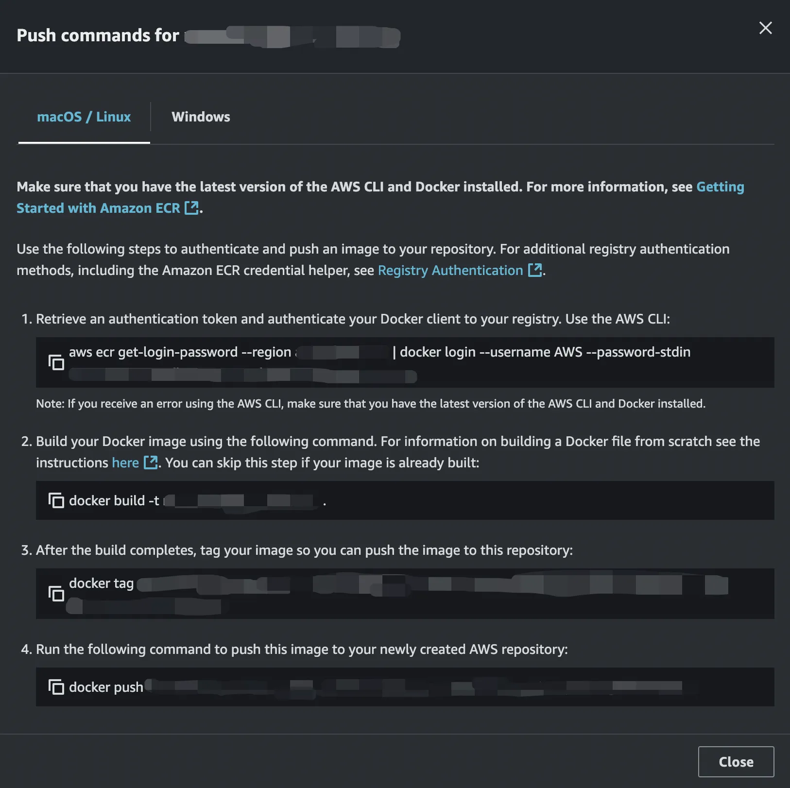Copy the docker build command
Screen dimensions: 790x788
(x=56, y=500)
